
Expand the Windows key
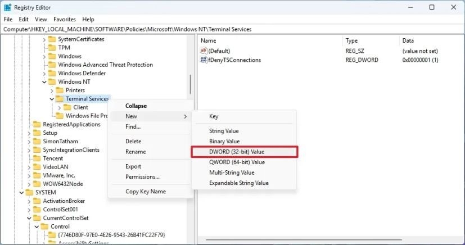point(44,56)
